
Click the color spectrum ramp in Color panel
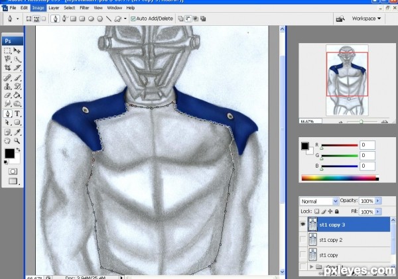(x=340, y=178)
